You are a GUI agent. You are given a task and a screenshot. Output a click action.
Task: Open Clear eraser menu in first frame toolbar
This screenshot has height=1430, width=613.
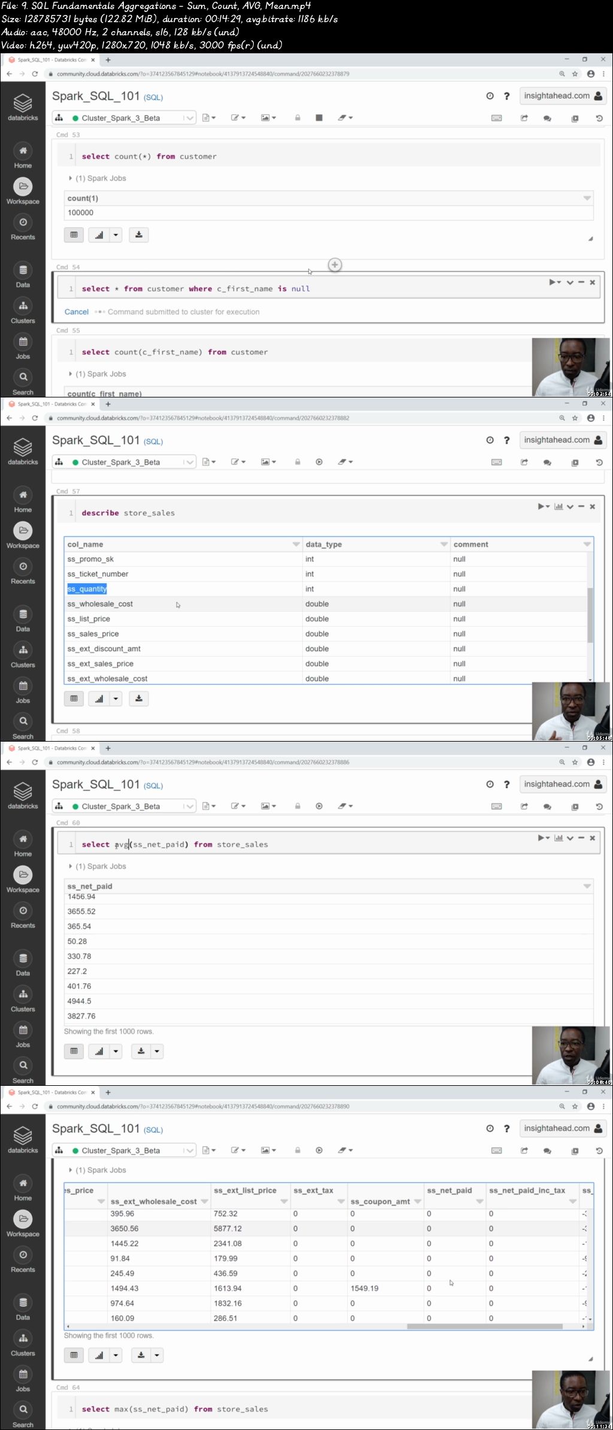click(x=345, y=118)
